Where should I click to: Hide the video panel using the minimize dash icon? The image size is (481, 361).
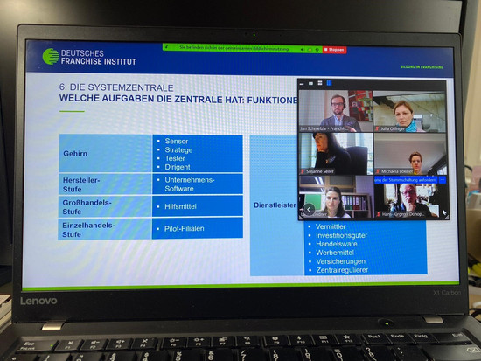[302, 83]
